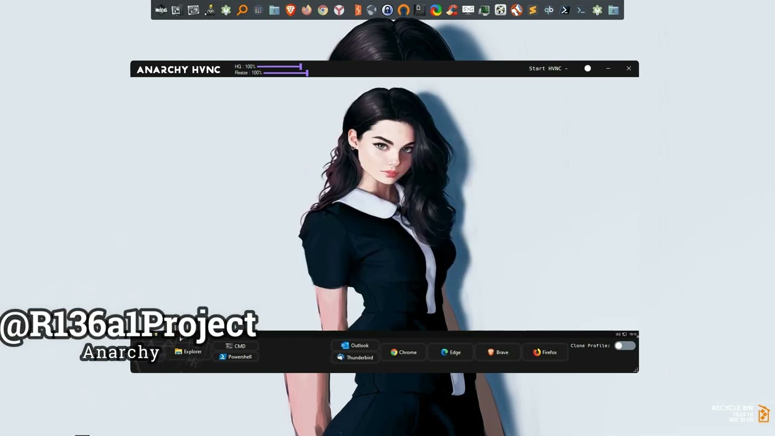
Task: Toggle the Start HVNC switch
Action: click(x=587, y=68)
